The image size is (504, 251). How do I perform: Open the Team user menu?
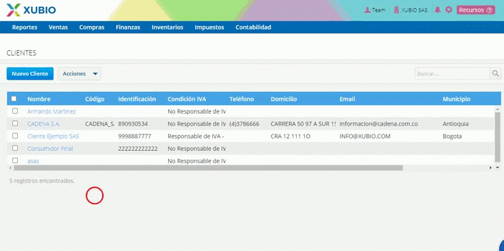coord(374,10)
